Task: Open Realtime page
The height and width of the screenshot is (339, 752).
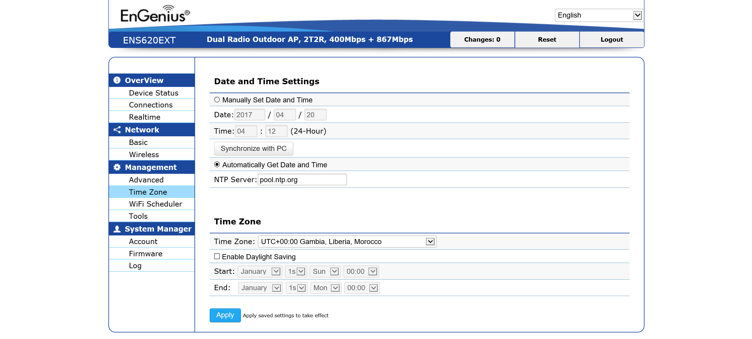Action: pyautogui.click(x=152, y=117)
